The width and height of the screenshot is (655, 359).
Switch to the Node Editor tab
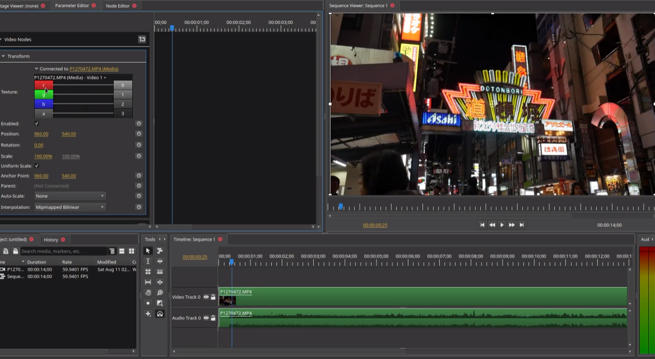point(117,6)
